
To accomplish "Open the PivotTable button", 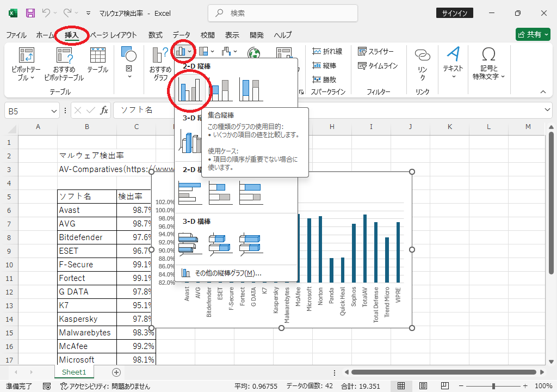I will [26, 64].
